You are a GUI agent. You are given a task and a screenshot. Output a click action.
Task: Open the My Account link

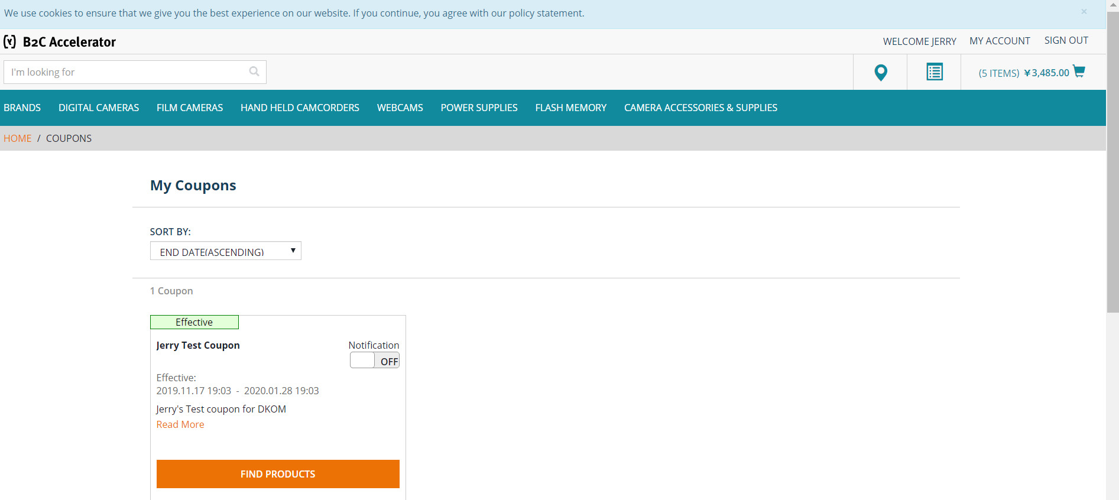(1000, 41)
